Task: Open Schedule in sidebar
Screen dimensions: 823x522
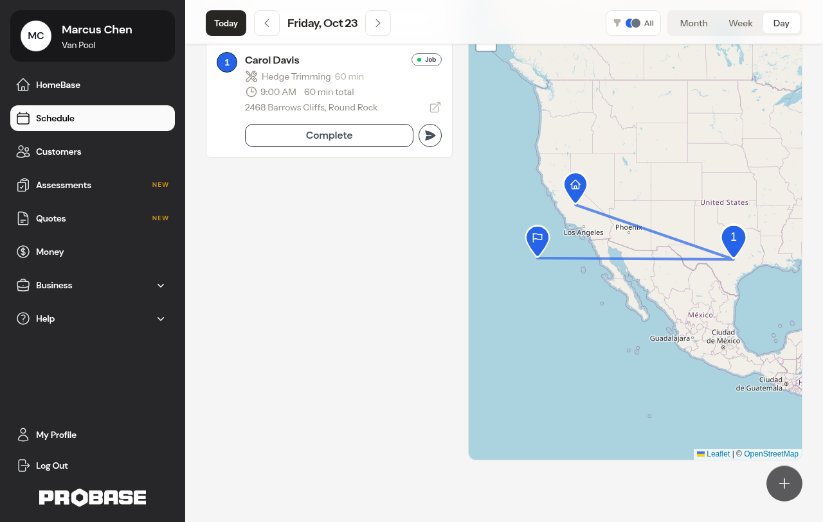Action: pos(93,118)
